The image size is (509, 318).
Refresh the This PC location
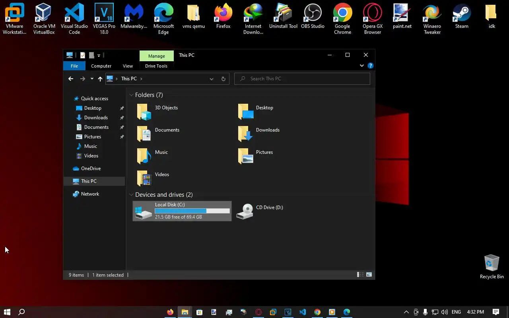click(223, 79)
